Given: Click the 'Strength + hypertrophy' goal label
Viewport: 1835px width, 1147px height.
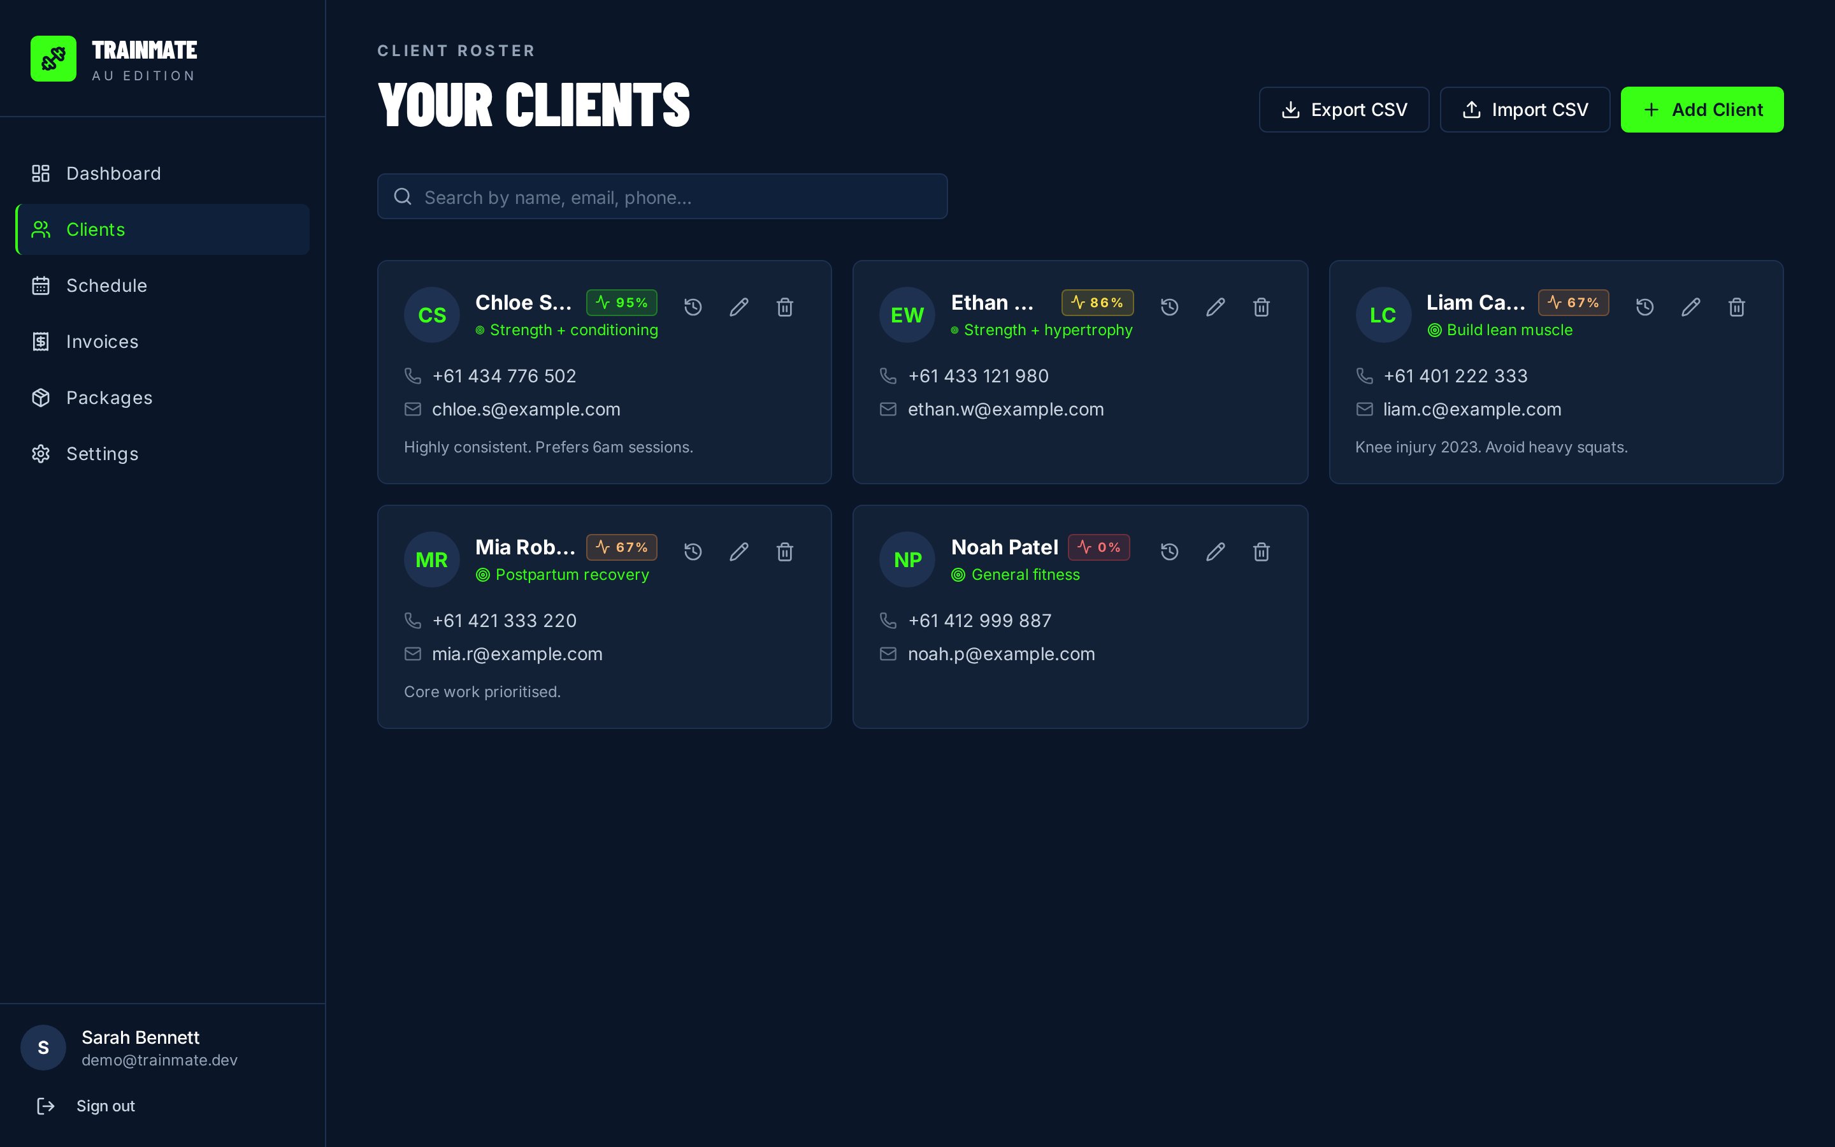Looking at the screenshot, I should click(x=1048, y=330).
